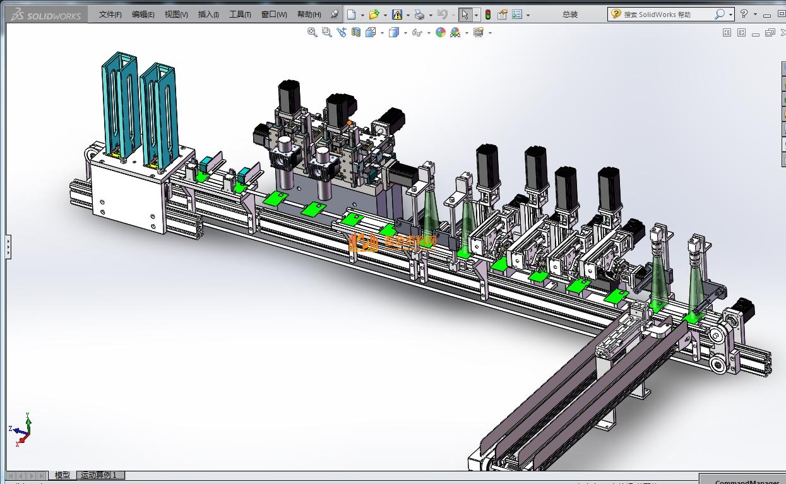Viewport: 786px width, 484px height.
Task: Switch to the 运动算例 1 tab
Action: tap(98, 475)
